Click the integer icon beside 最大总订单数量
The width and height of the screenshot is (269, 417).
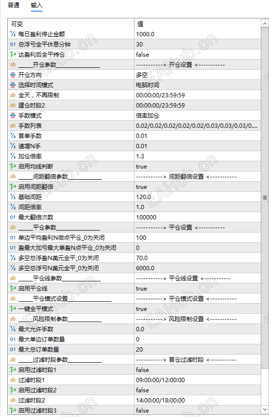pos(13,350)
